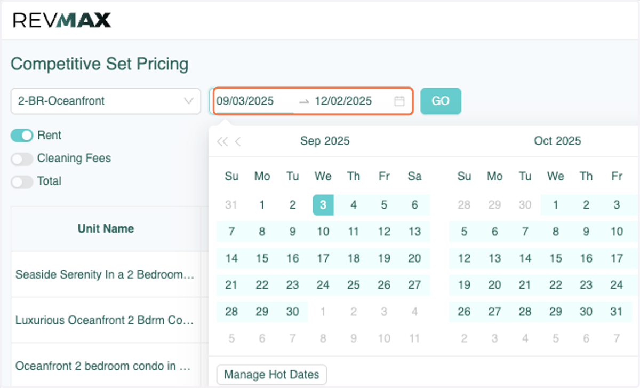Select October 21 in the calendar

(525, 285)
